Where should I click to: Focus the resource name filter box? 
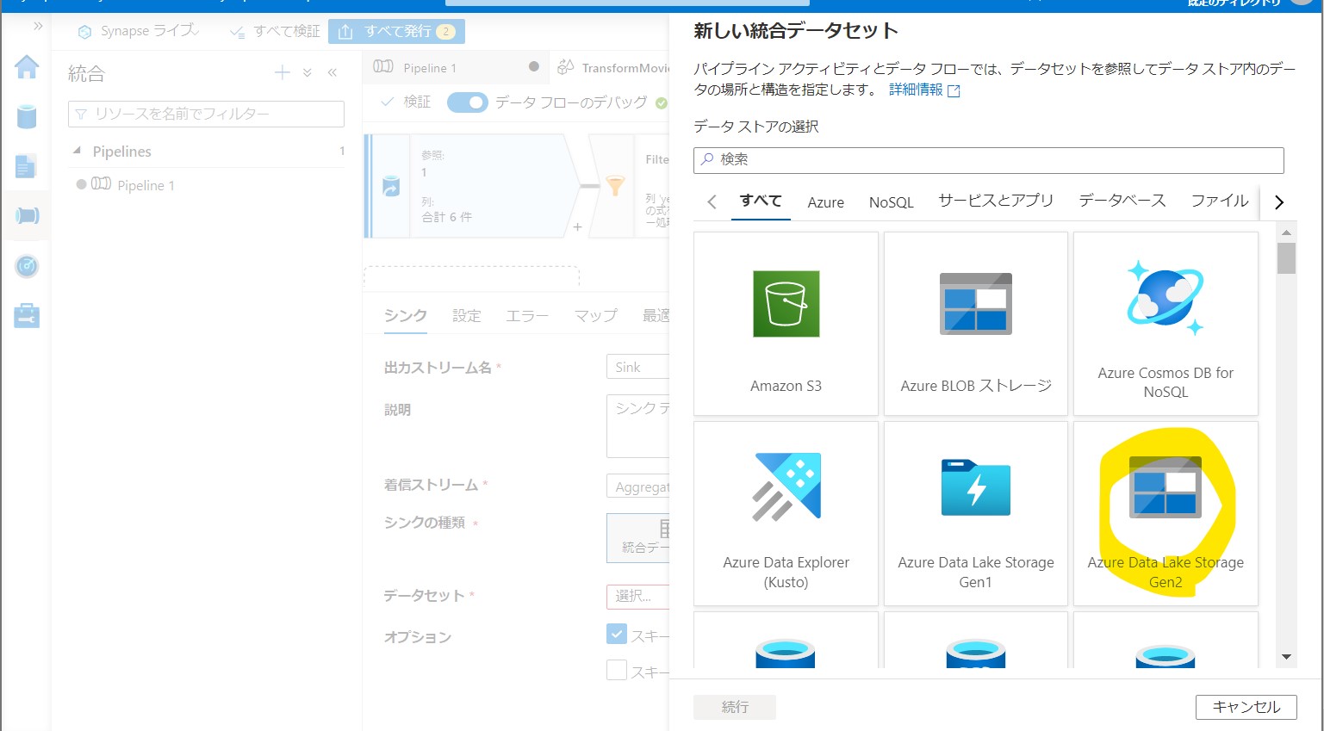pyautogui.click(x=206, y=114)
